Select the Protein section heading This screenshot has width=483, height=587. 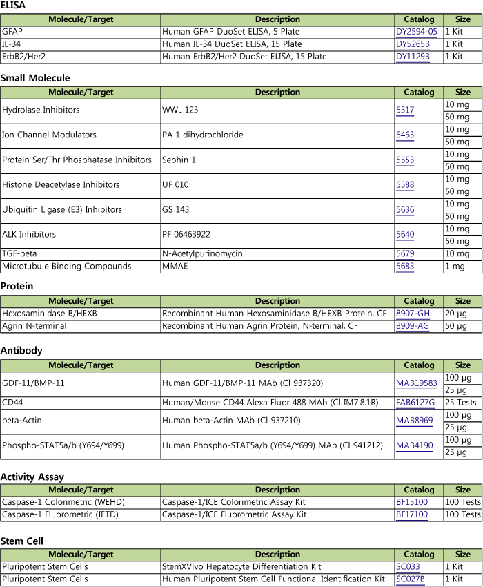pos(17,286)
